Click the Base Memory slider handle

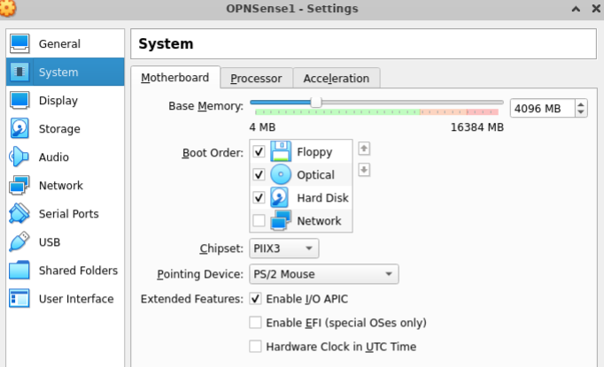pyautogui.click(x=316, y=103)
